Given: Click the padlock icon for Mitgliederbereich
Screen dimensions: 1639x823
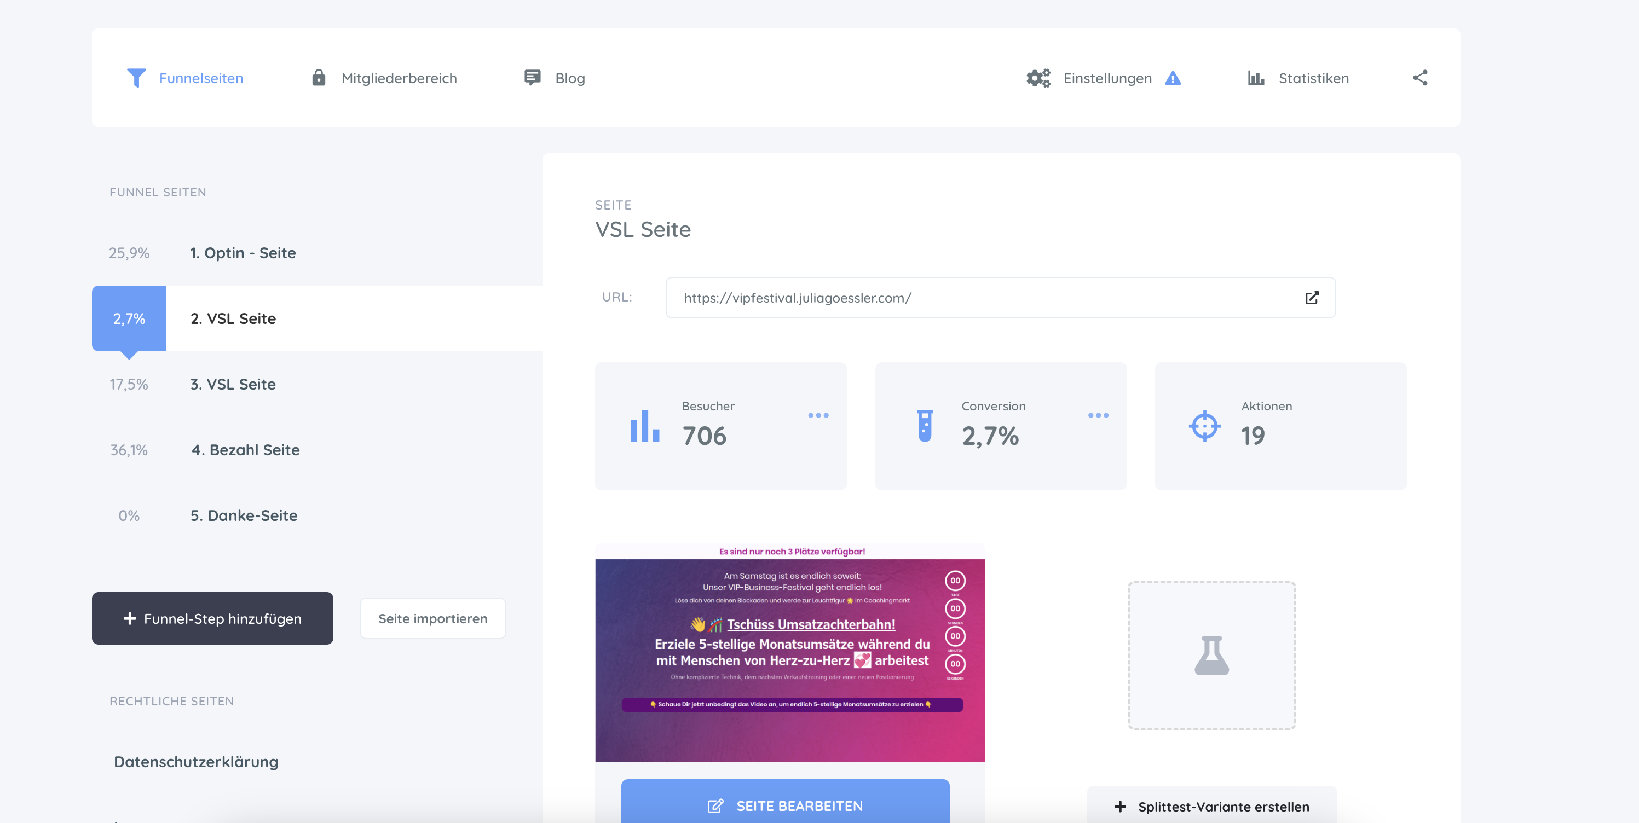Looking at the screenshot, I should (x=319, y=78).
